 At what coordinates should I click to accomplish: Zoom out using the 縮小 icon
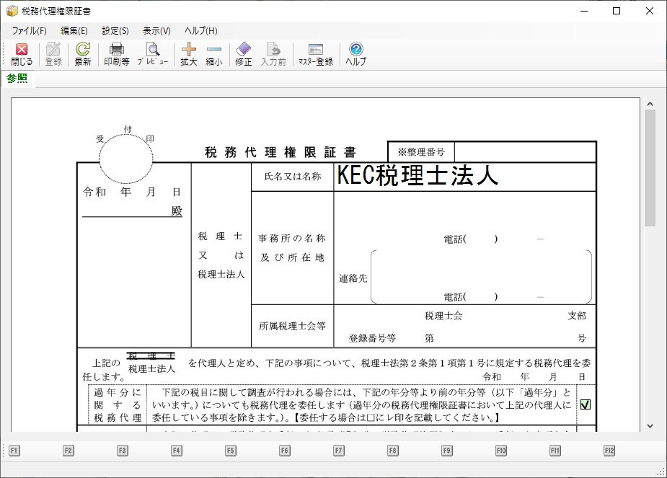(x=214, y=54)
